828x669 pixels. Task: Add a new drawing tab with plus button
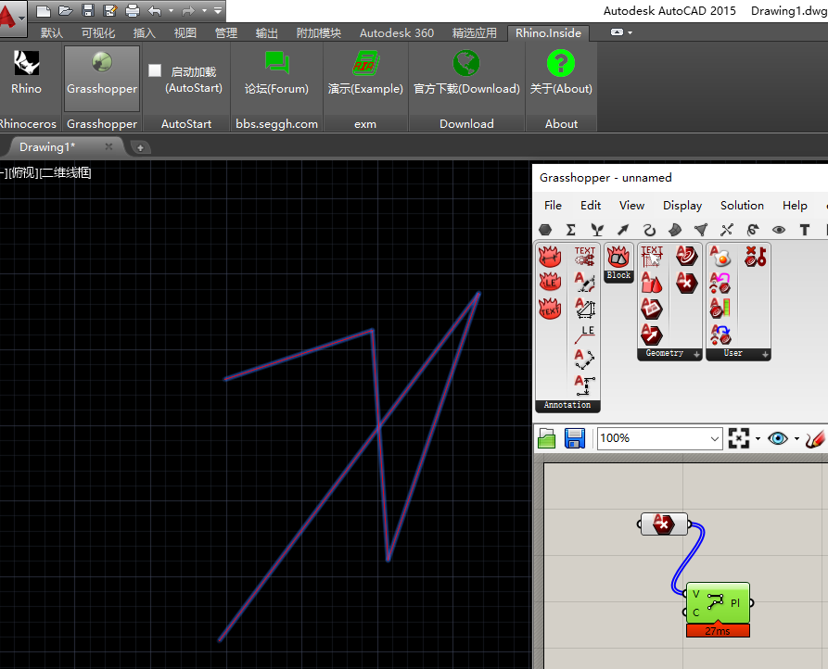[140, 147]
